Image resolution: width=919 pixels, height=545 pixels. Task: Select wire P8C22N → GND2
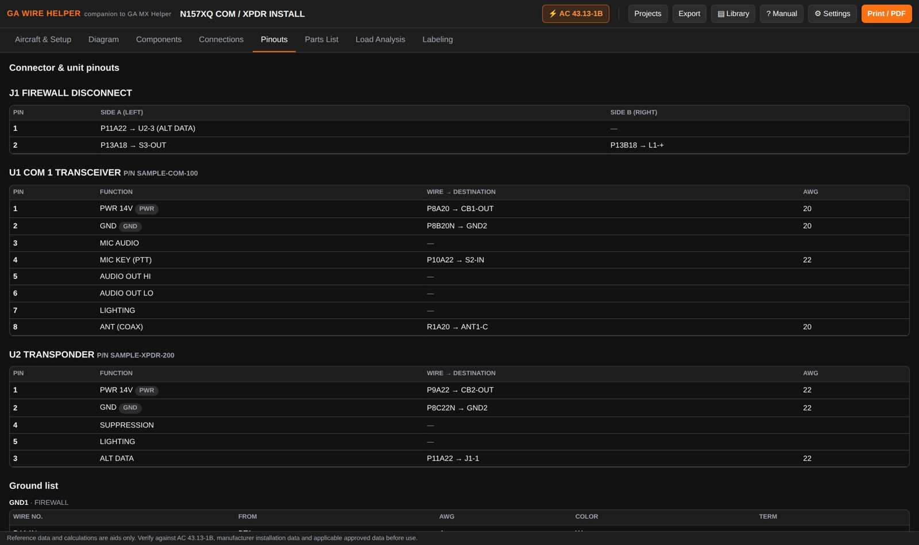457,408
